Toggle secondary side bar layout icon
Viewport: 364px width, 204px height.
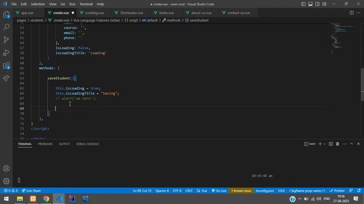click(x=317, y=4)
